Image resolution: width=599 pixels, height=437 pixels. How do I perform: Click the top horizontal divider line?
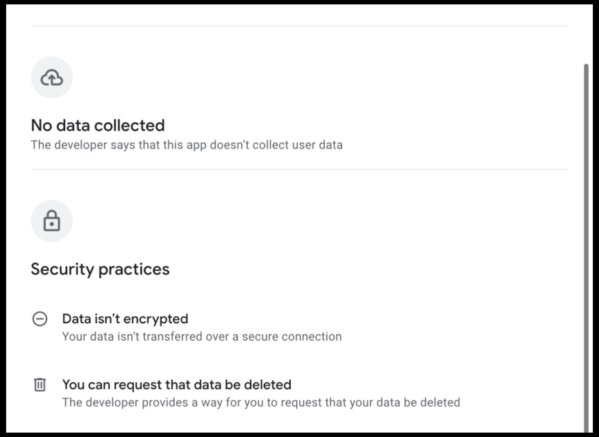pyautogui.click(x=299, y=26)
